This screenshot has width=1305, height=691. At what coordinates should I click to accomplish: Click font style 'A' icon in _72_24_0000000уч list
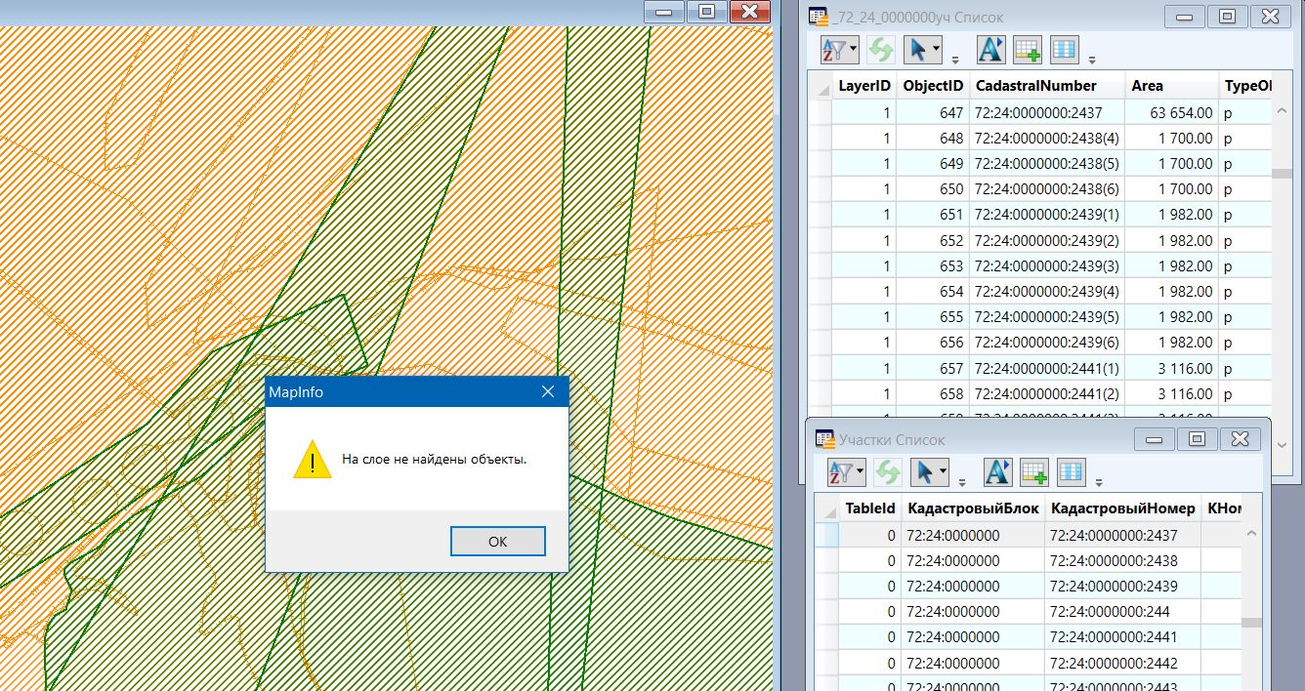point(990,48)
